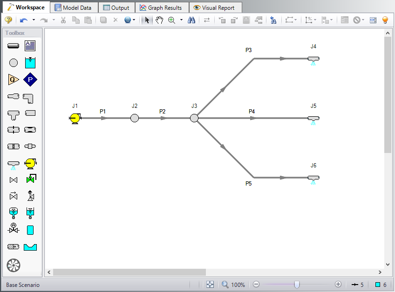Open the globe icon dropdown arrow

point(134,20)
